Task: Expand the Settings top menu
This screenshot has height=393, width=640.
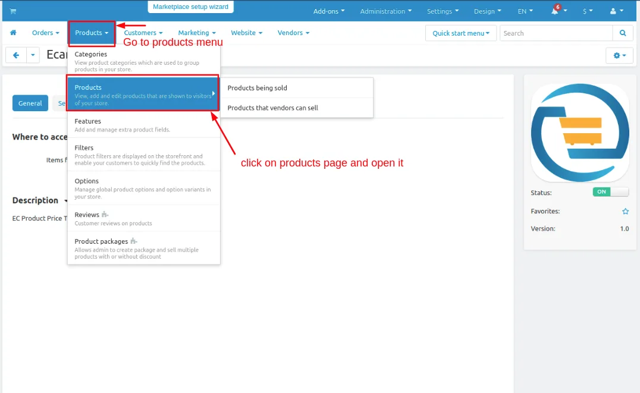Action: click(443, 11)
